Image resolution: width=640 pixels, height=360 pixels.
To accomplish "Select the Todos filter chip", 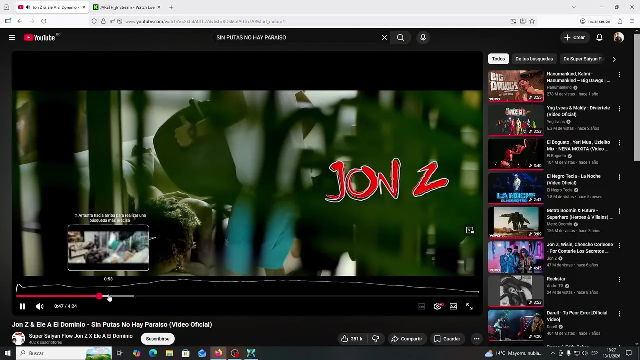I will [x=498, y=59].
